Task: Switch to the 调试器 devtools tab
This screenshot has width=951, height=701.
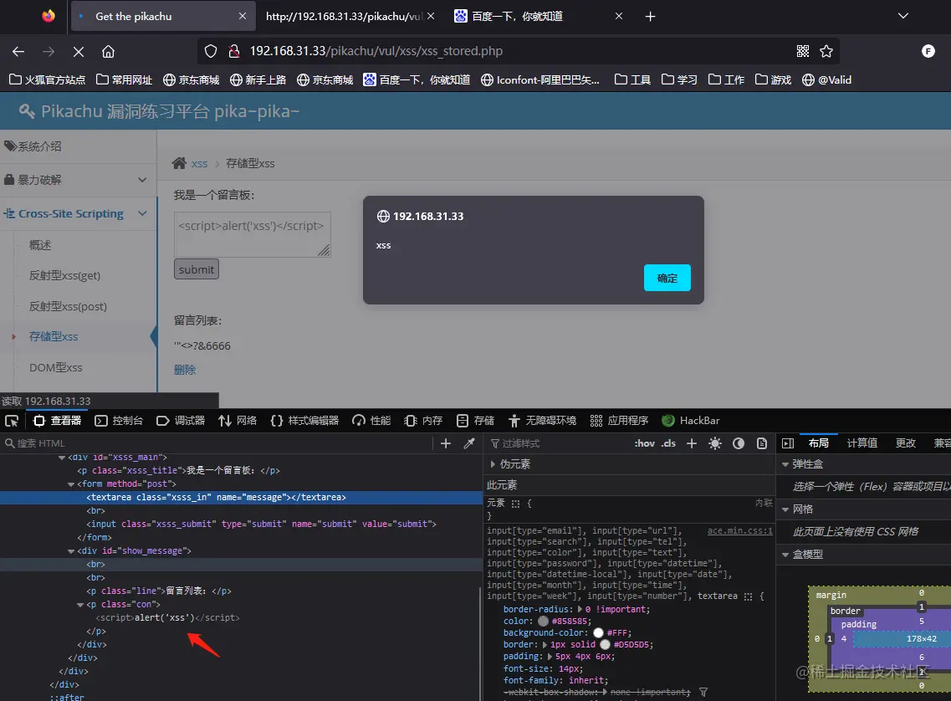Action: tap(181, 421)
